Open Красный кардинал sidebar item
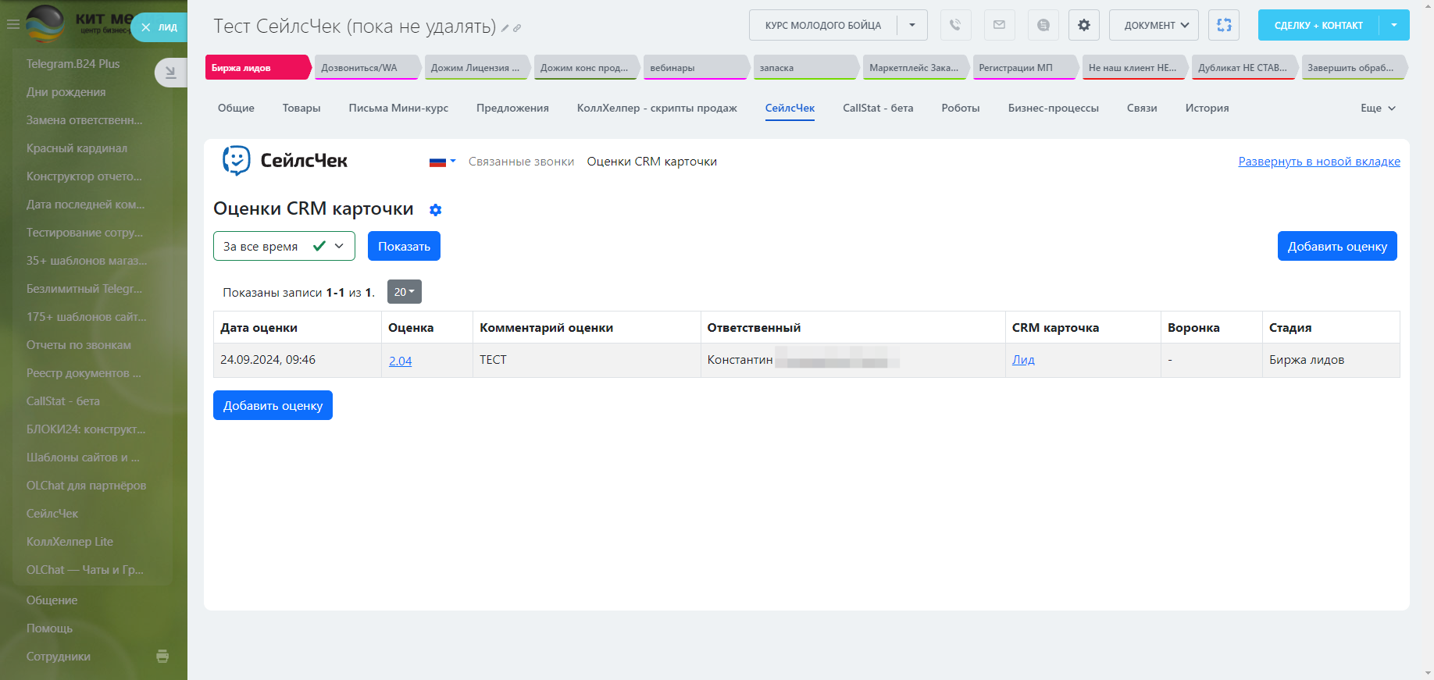Viewport: 1434px width, 680px height. 77,148
